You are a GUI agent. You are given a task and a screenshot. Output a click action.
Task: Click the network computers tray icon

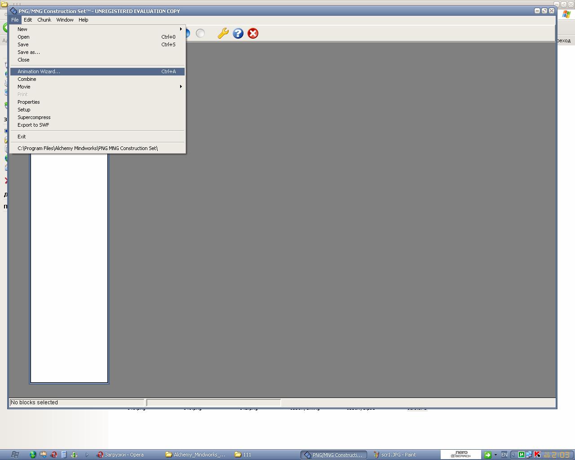coord(529,455)
